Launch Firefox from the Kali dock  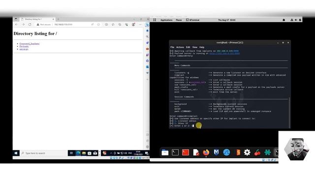[206, 152]
